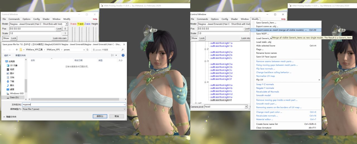Expand the address path history dropdown
This screenshot has width=357, height=144.
pyautogui.click(x=85, y=50)
